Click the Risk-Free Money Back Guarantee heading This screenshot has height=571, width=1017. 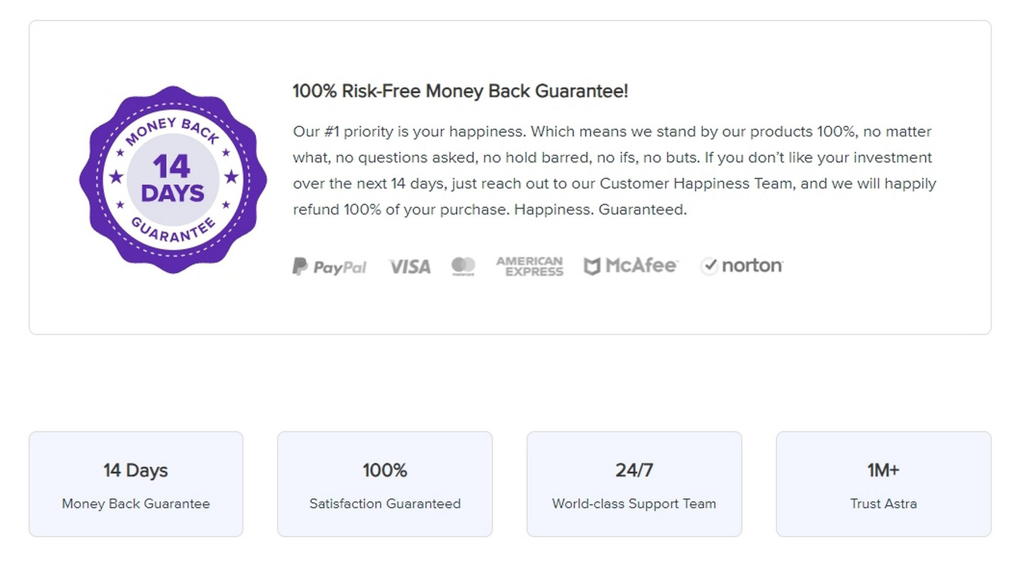pos(461,91)
